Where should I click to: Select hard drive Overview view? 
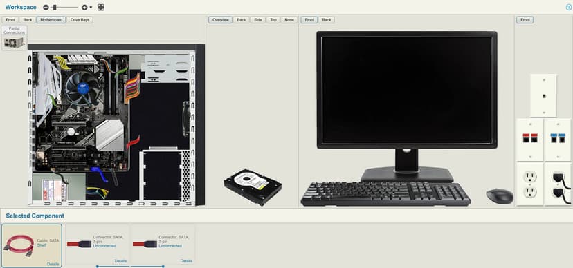tap(221, 20)
